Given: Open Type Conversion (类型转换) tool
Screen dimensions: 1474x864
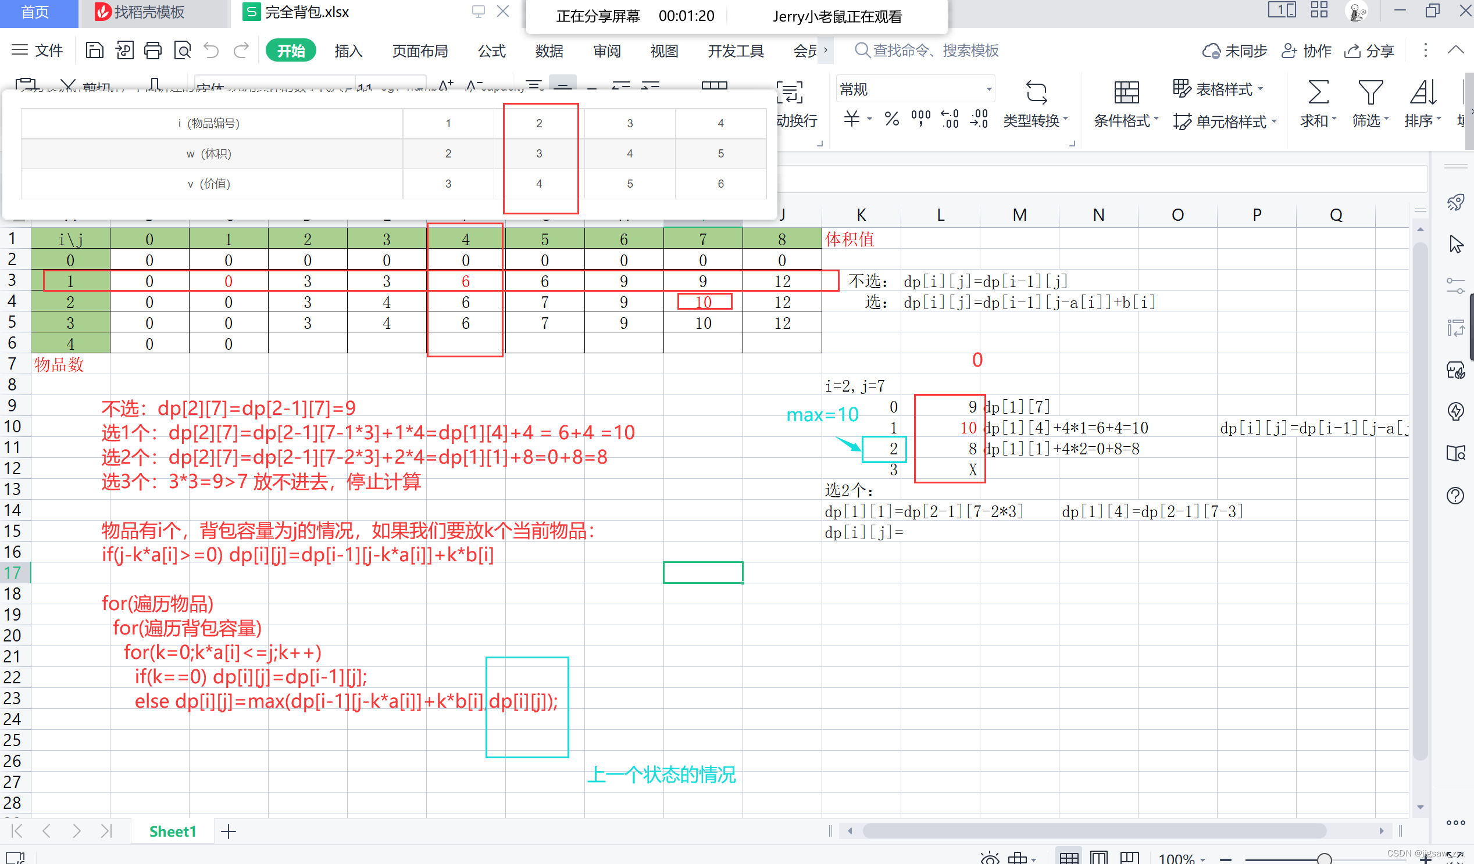Looking at the screenshot, I should coord(1036,104).
